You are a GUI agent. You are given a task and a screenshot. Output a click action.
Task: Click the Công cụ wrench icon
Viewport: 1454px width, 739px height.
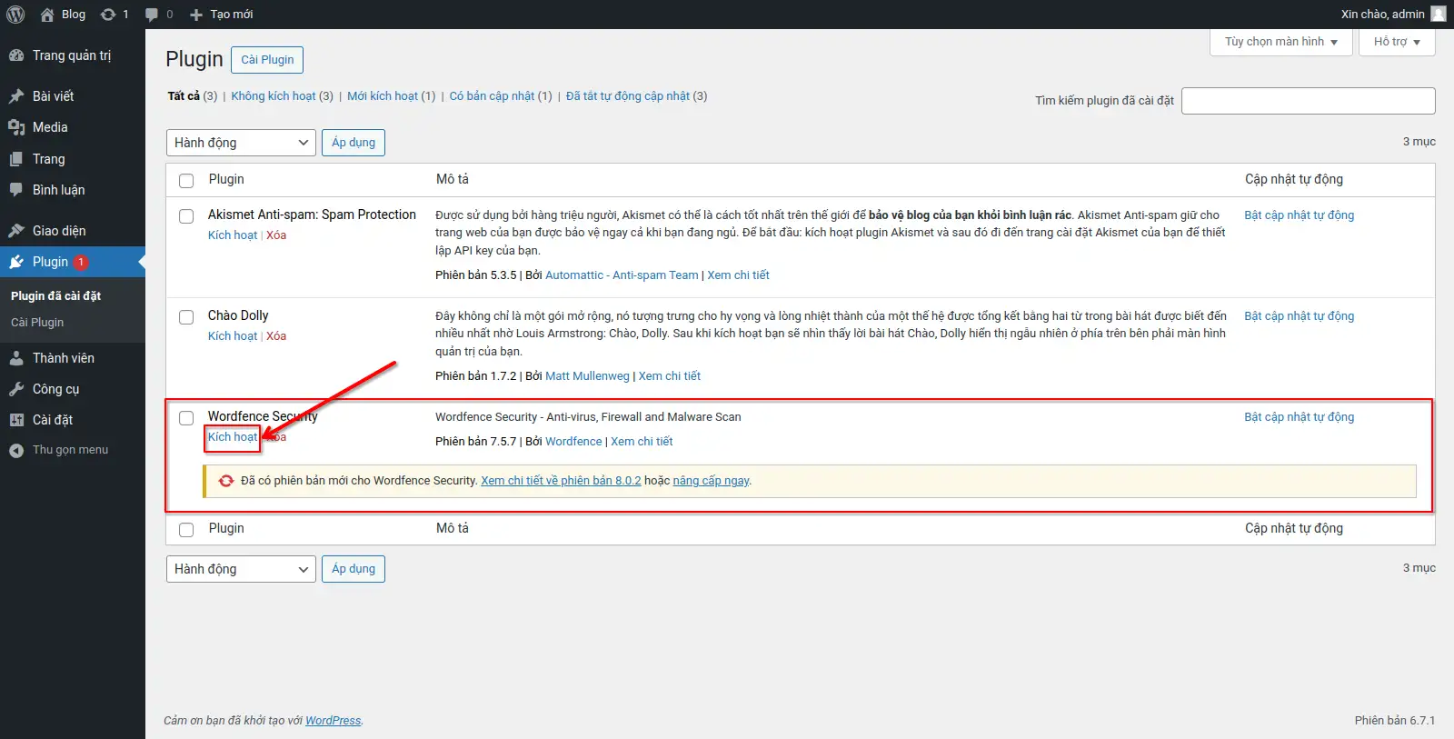click(16, 389)
